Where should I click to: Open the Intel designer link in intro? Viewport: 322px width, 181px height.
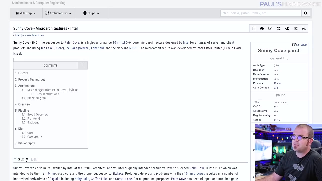click(x=186, y=43)
